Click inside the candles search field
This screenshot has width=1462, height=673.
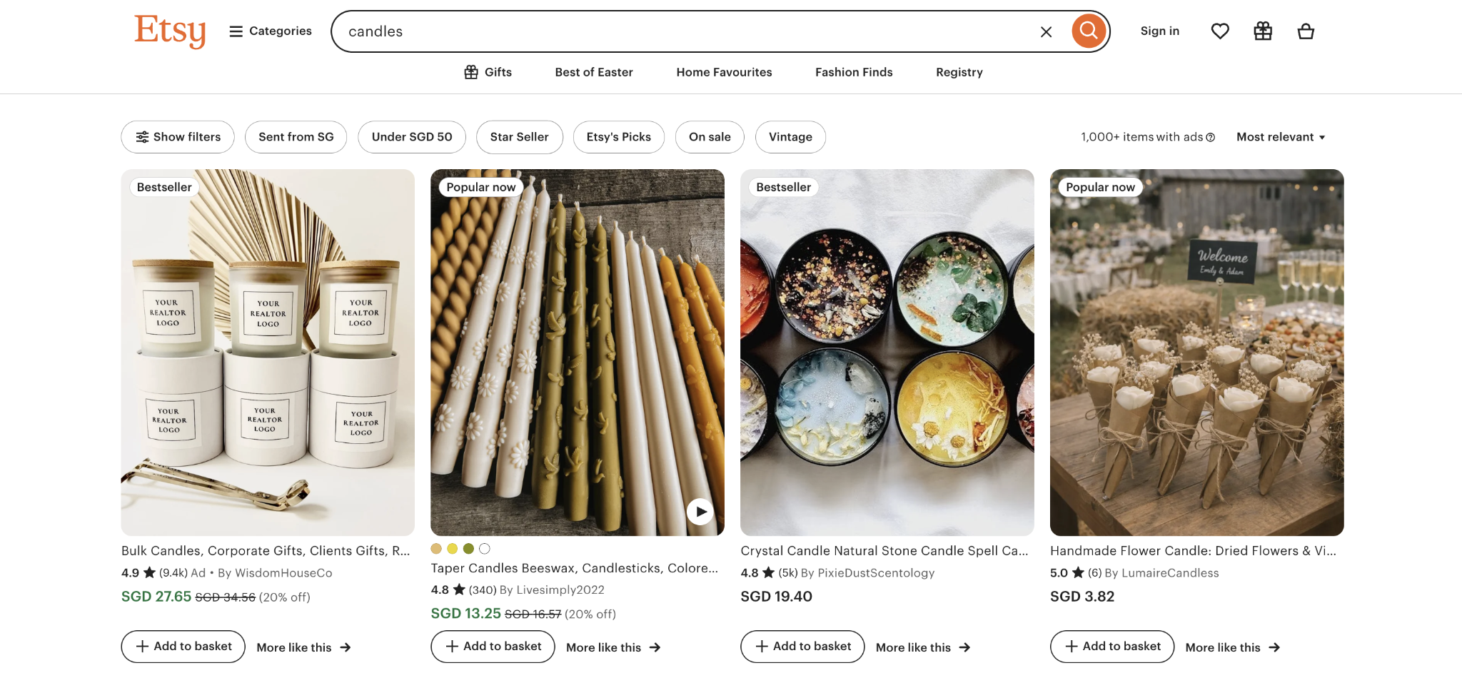pos(642,31)
